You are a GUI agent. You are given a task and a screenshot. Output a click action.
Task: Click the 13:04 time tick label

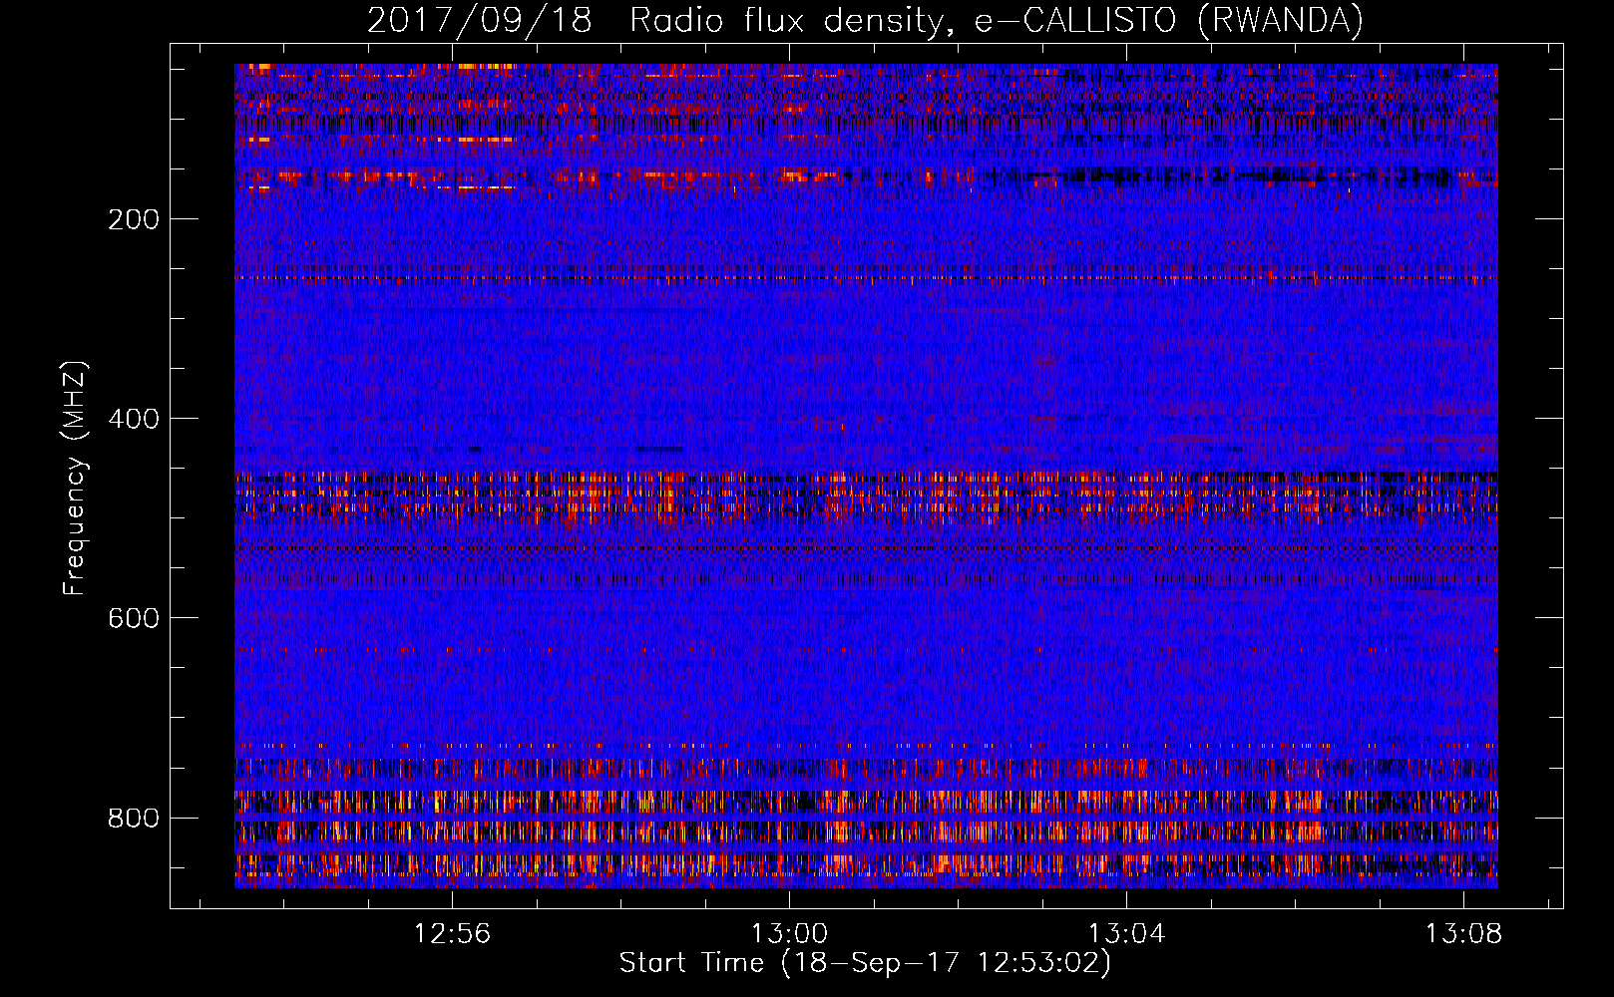click(x=1126, y=934)
